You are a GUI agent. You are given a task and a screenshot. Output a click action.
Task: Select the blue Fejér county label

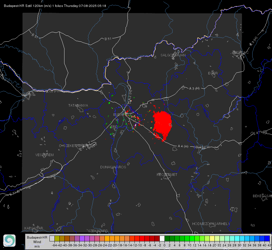(62, 121)
